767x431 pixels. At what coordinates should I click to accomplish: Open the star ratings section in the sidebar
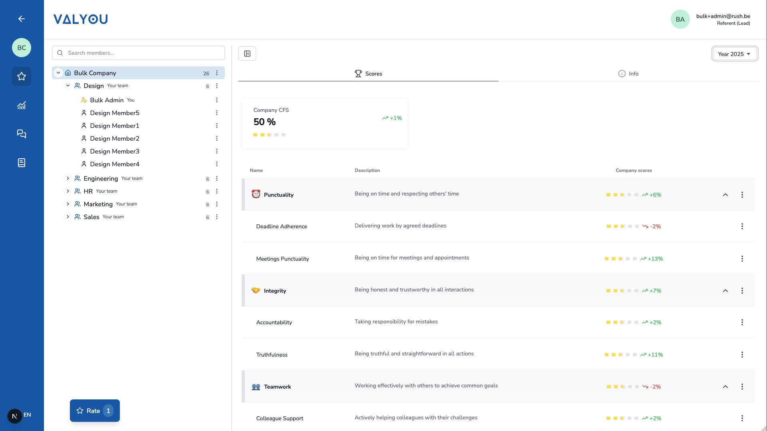click(22, 76)
